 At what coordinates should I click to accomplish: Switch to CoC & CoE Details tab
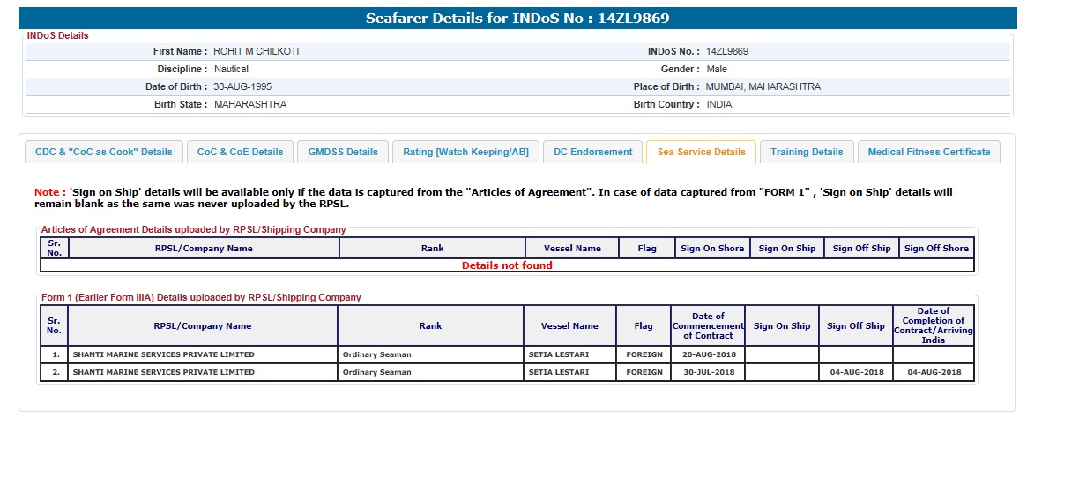click(240, 152)
